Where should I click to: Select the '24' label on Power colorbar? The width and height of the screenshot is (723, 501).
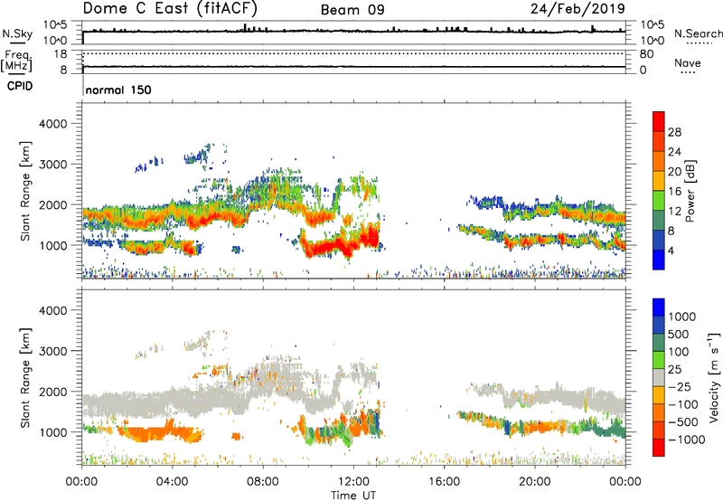(674, 152)
